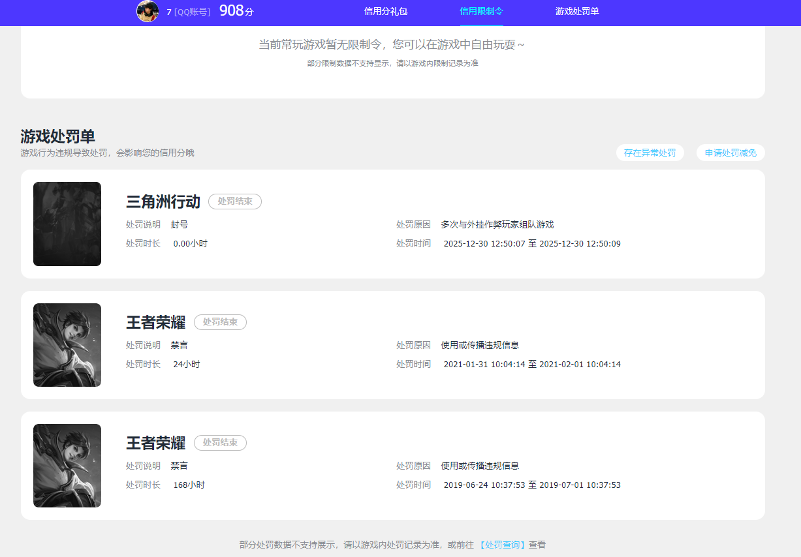Click the 申请处罚减免 button

730,152
